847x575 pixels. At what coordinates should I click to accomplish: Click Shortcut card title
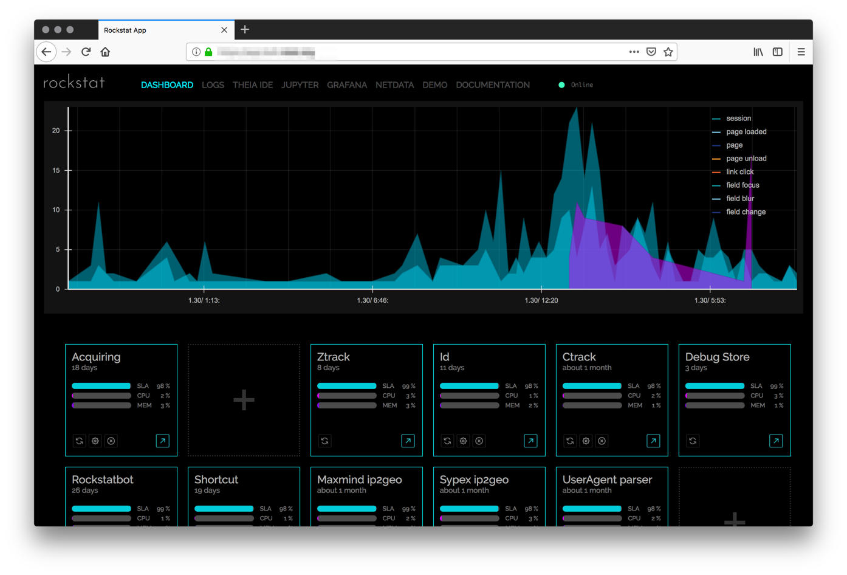click(x=216, y=480)
